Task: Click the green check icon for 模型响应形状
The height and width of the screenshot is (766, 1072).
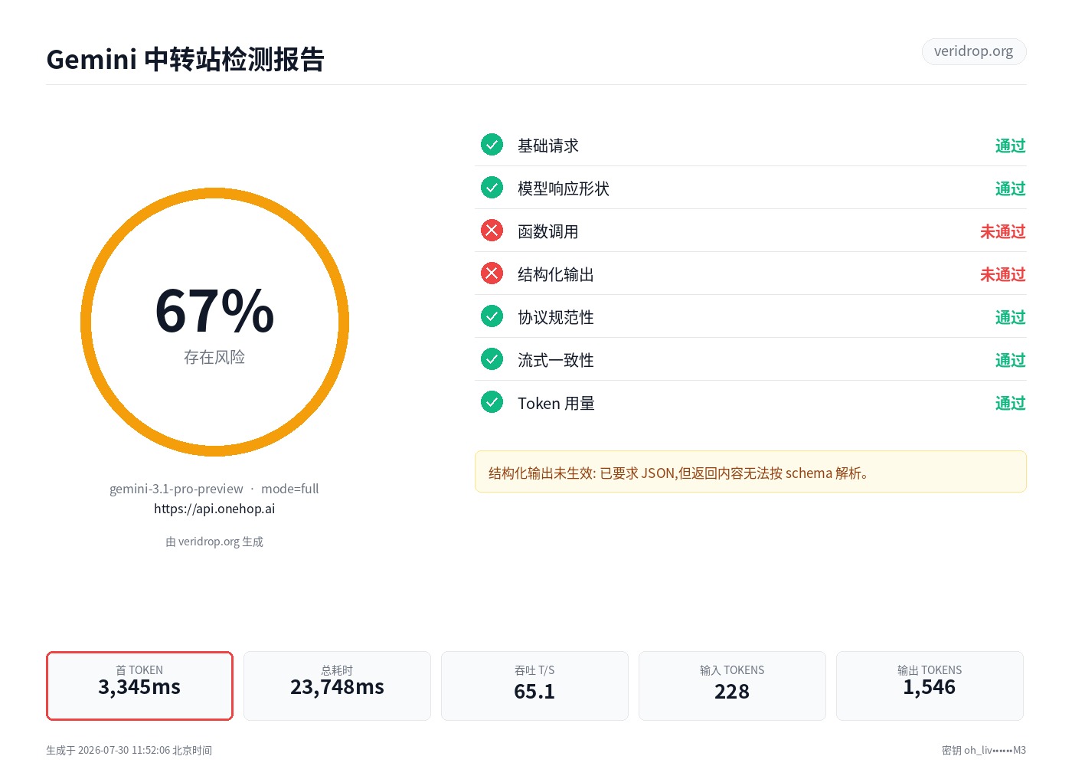Action: pos(492,188)
